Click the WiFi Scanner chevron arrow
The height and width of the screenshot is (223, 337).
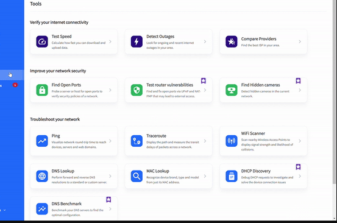point(300,141)
